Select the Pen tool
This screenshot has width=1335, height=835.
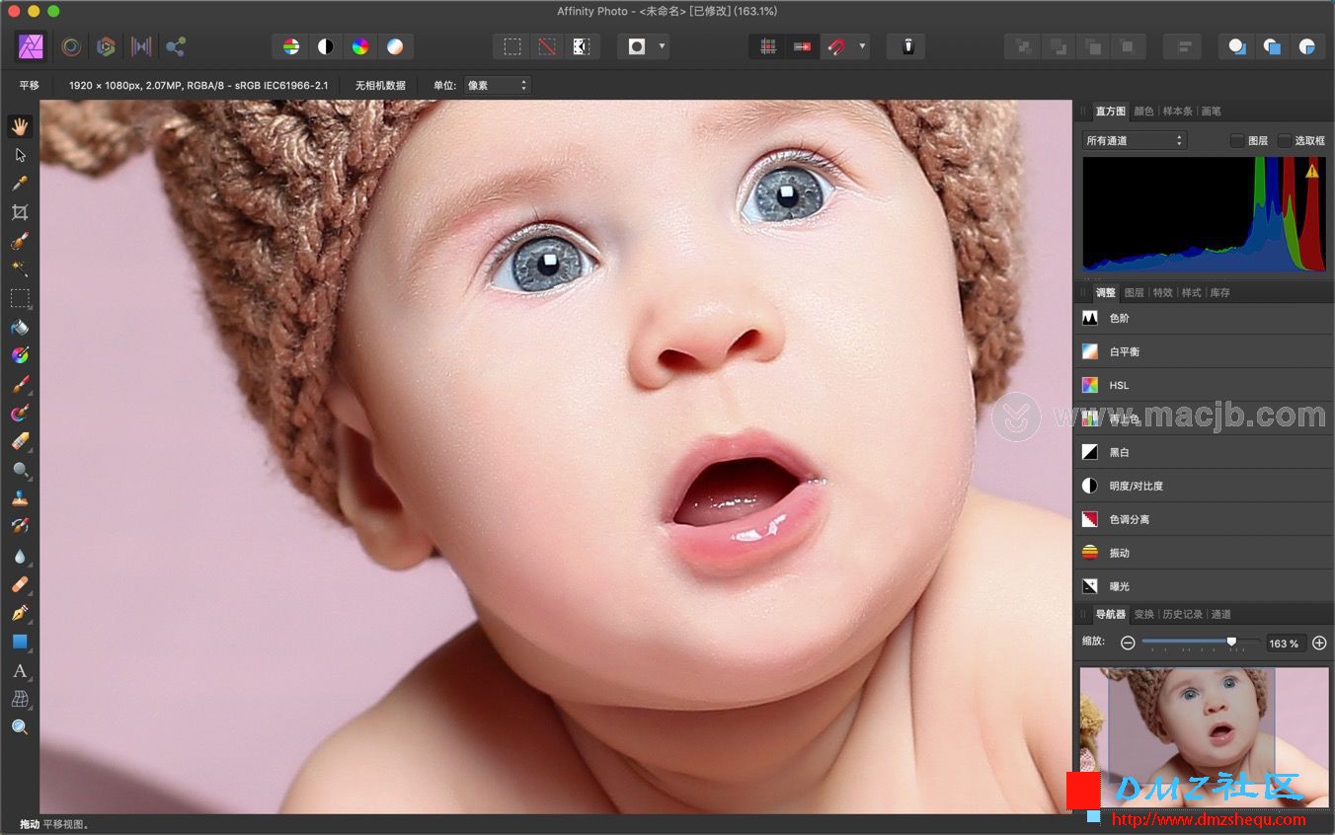click(x=20, y=613)
